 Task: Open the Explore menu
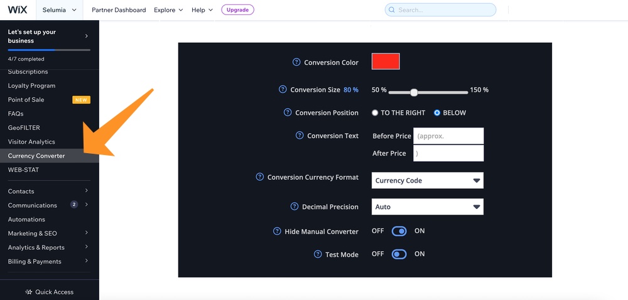[x=168, y=10]
